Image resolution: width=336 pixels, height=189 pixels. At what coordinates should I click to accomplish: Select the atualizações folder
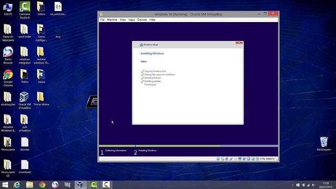[x=8, y=99]
